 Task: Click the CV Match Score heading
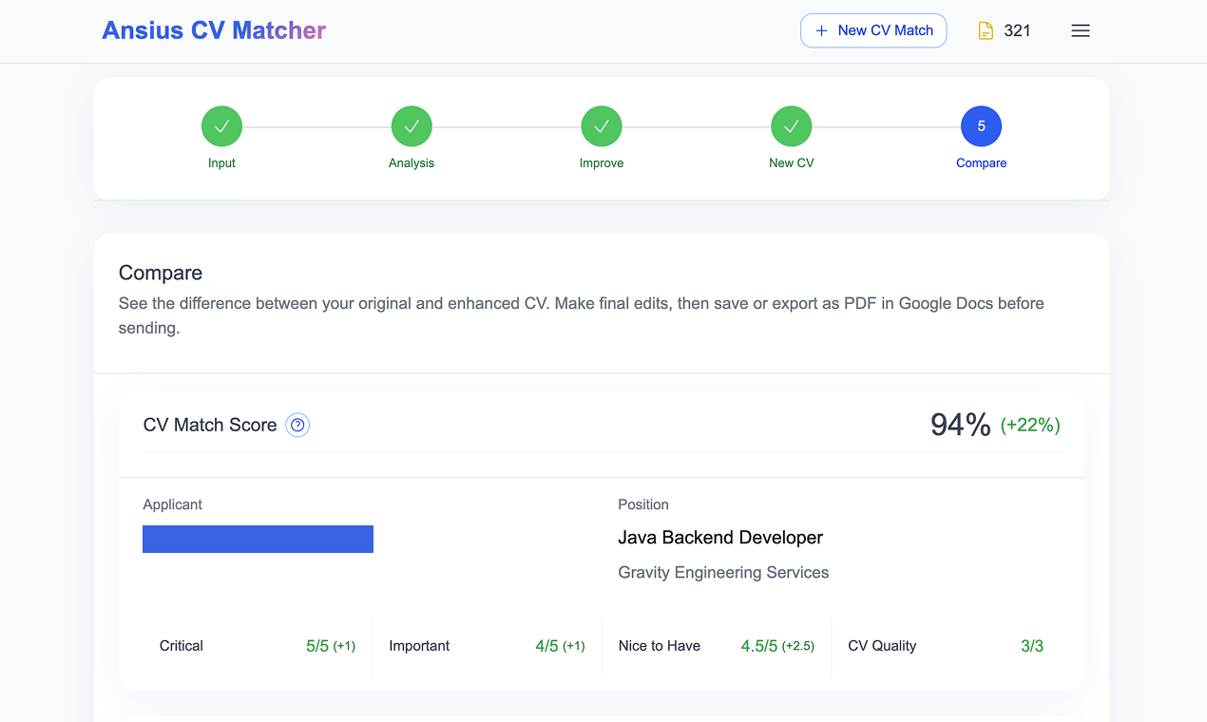coord(210,425)
